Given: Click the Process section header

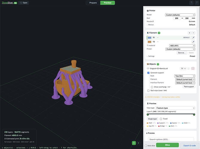Looking at the screenshot, I should click(x=150, y=133).
